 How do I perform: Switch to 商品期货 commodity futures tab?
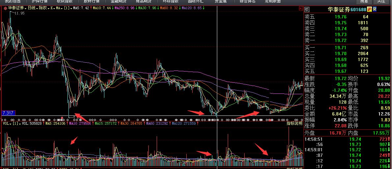pyautogui.click(x=143, y=1)
